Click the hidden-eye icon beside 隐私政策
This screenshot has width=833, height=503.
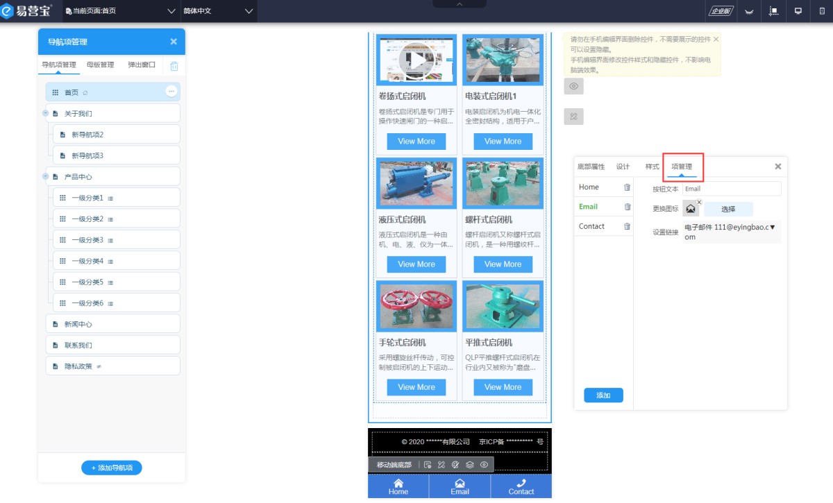point(99,366)
